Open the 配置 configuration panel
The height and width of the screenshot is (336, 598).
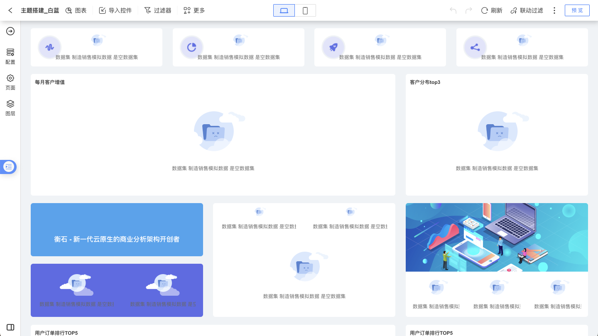[x=10, y=56]
